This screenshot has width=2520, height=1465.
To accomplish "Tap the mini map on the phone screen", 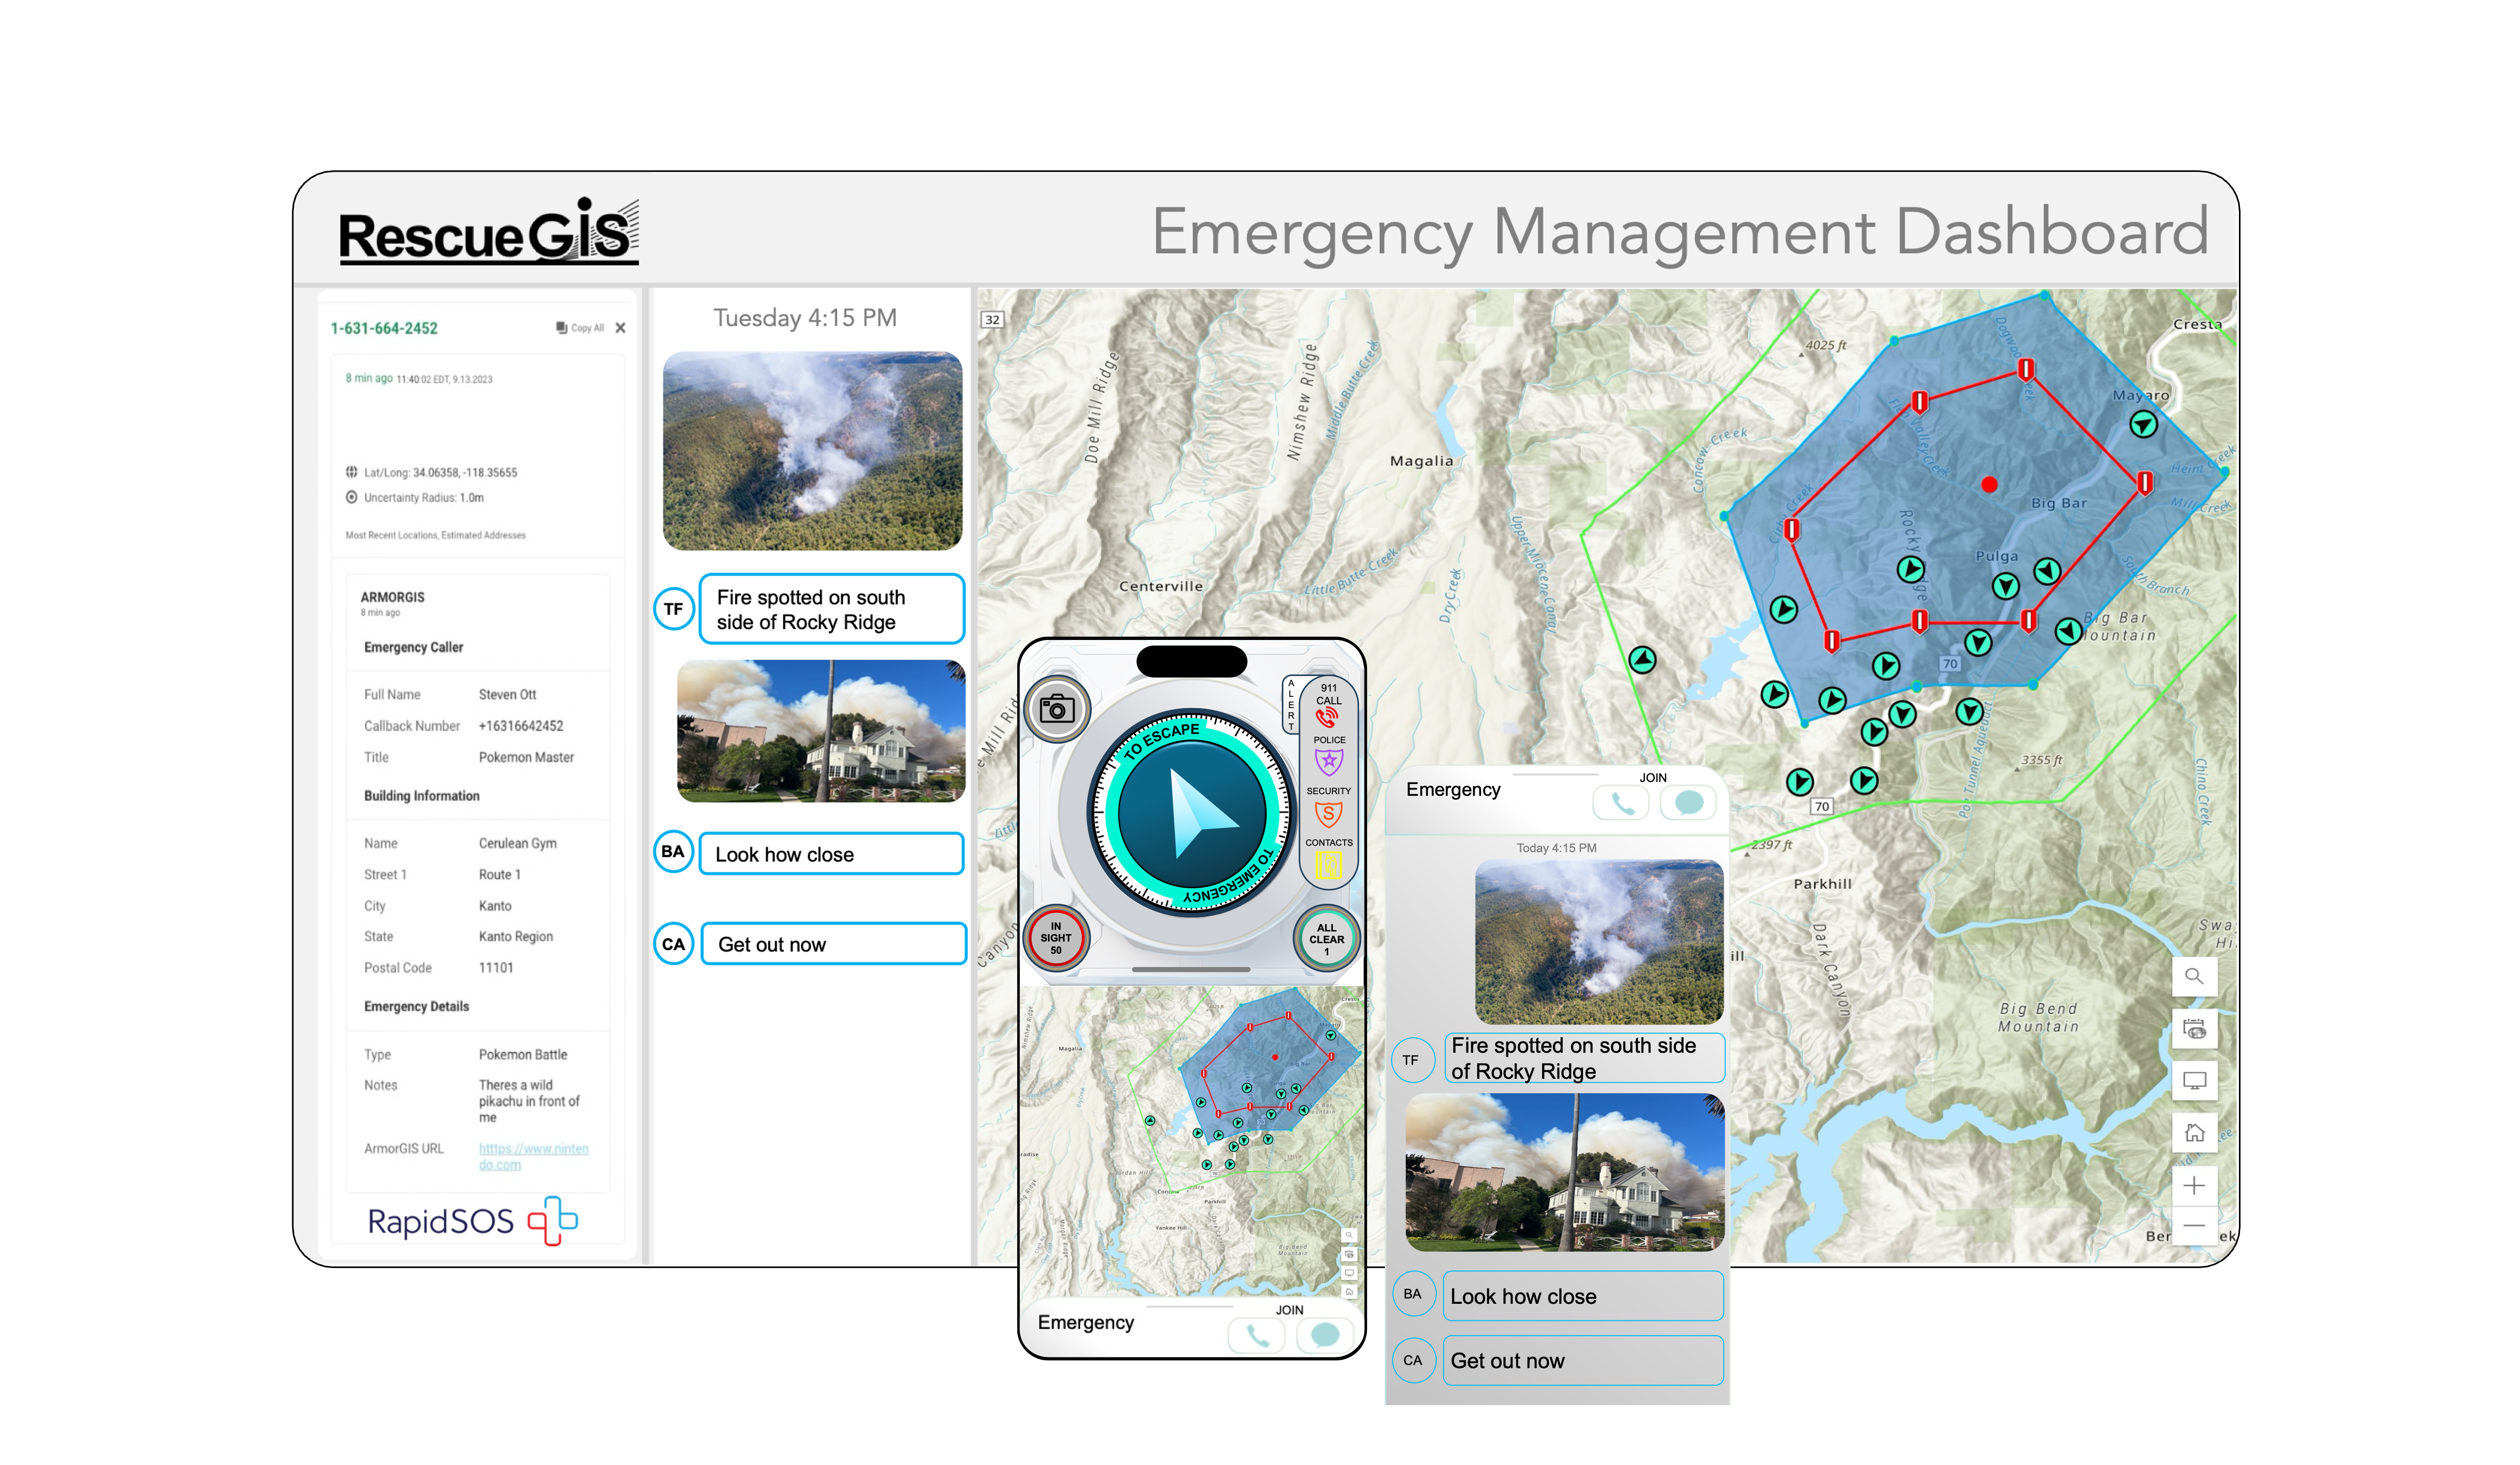I will pyautogui.click(x=1192, y=1141).
